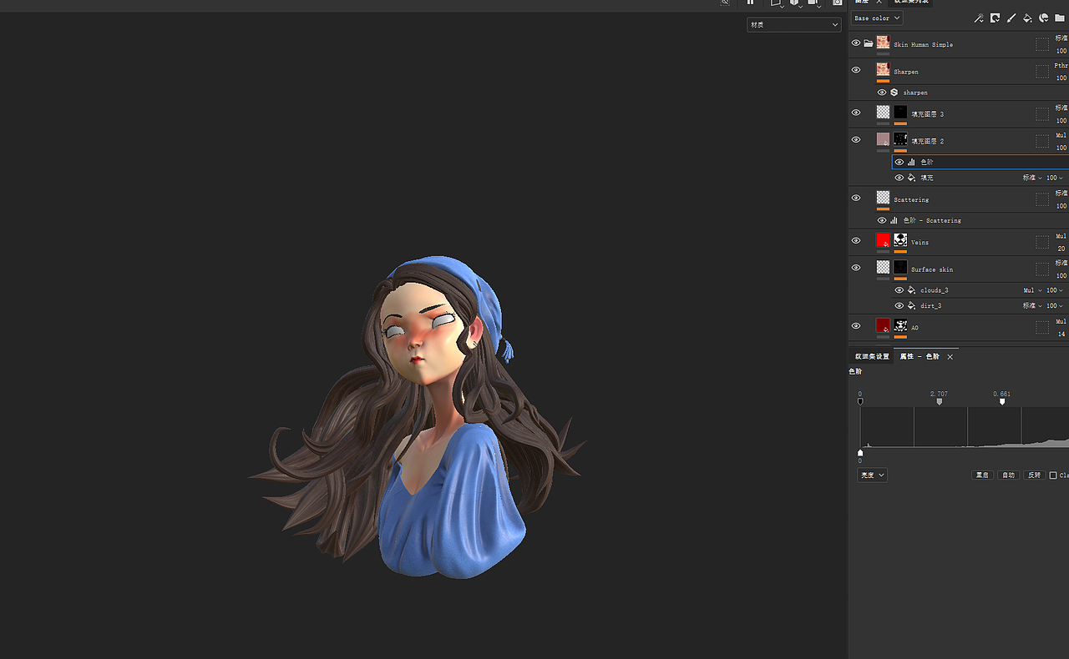Hide the AO layer

point(855,325)
